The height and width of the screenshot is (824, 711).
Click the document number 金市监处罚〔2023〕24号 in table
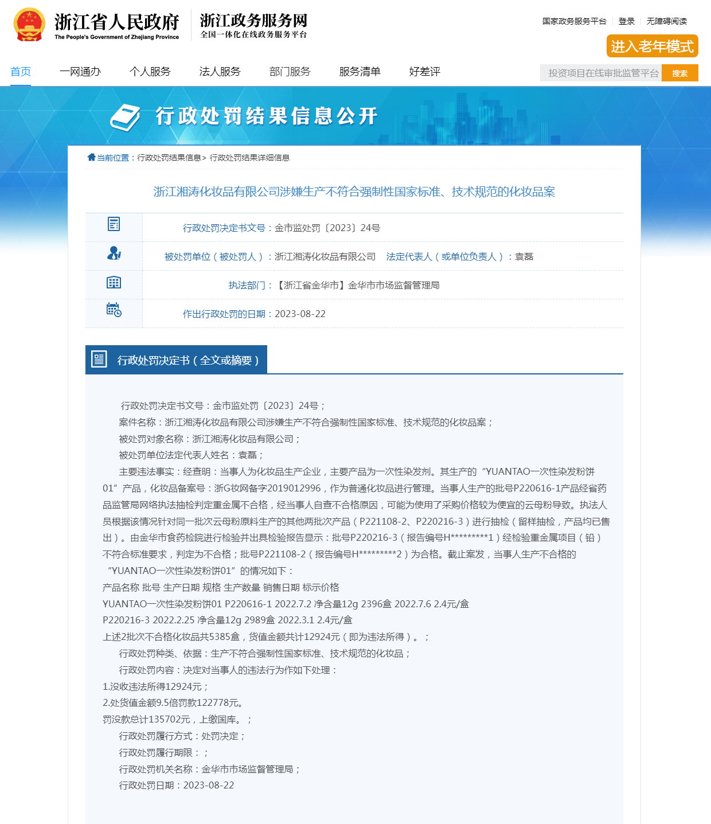(x=327, y=228)
